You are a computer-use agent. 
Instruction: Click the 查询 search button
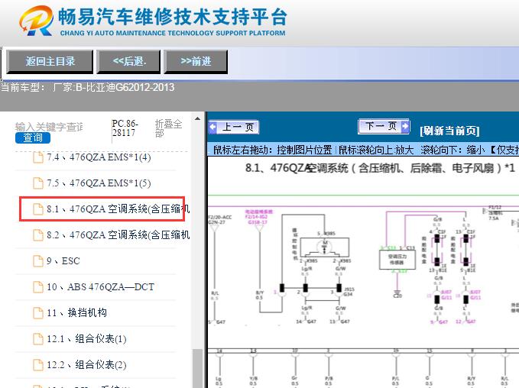tap(32, 137)
